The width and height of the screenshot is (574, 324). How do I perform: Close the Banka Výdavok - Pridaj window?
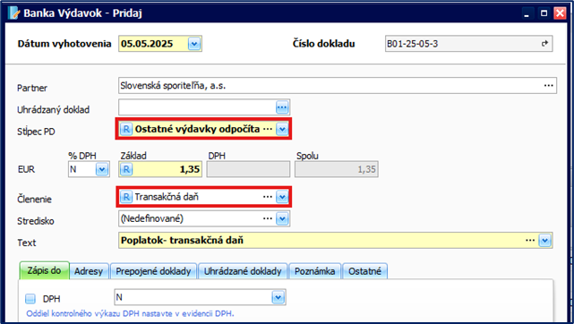(560, 13)
